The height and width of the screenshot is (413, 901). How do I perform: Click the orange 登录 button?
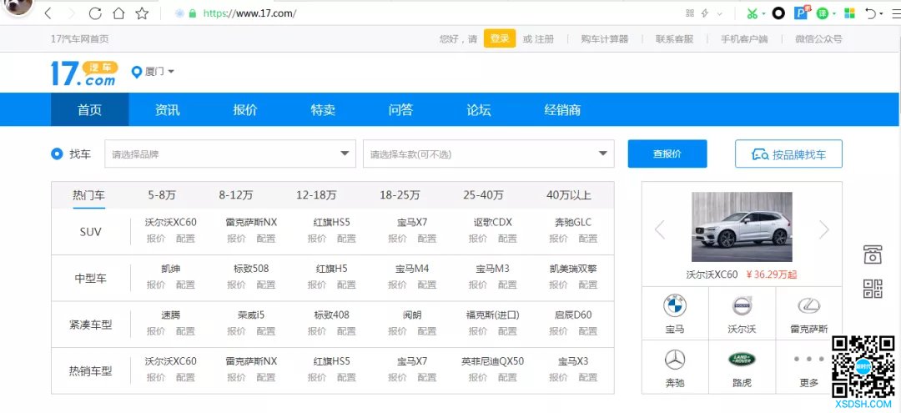click(x=500, y=38)
